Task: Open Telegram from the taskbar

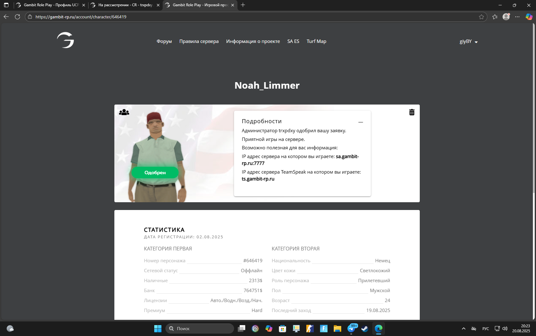Action: click(x=351, y=329)
